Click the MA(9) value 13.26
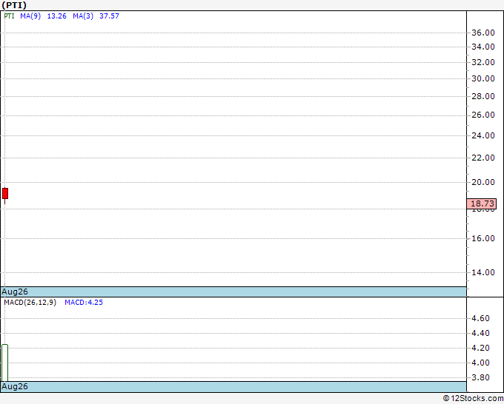504x404 pixels. click(57, 16)
